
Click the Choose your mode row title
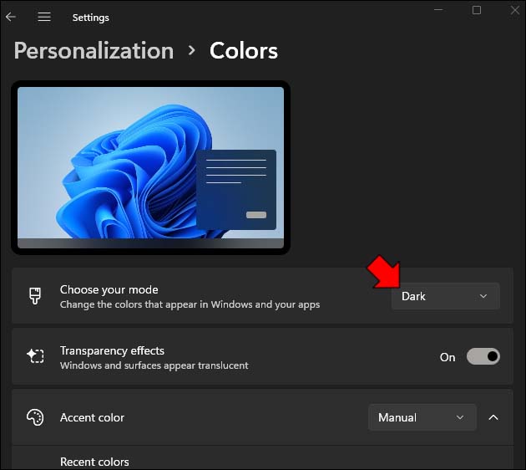click(x=109, y=289)
